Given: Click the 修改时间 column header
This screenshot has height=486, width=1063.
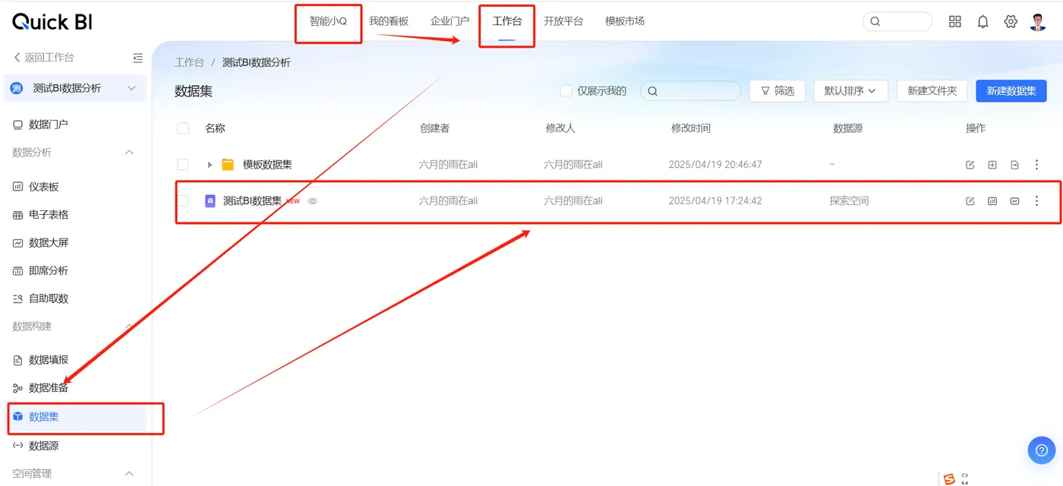Looking at the screenshot, I should (691, 128).
